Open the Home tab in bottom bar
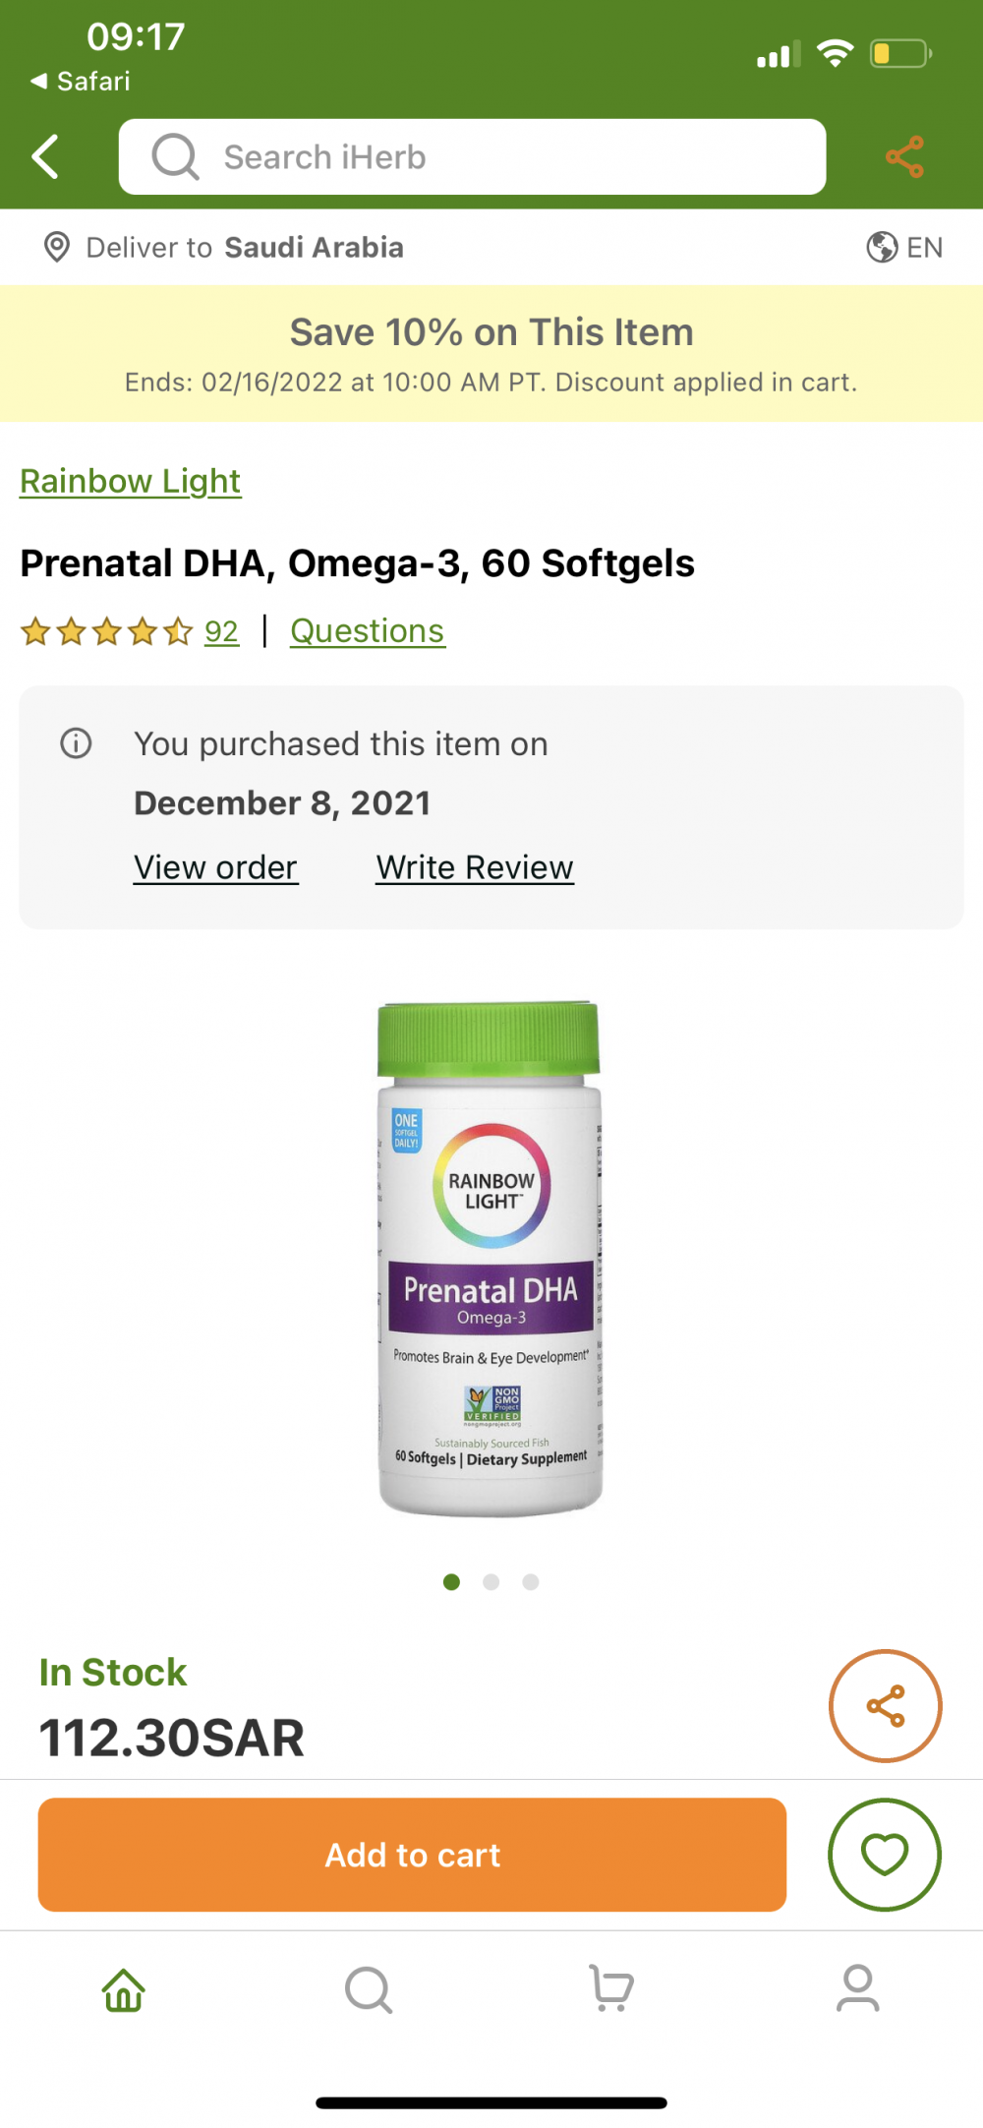The height and width of the screenshot is (2128, 983). point(124,1989)
